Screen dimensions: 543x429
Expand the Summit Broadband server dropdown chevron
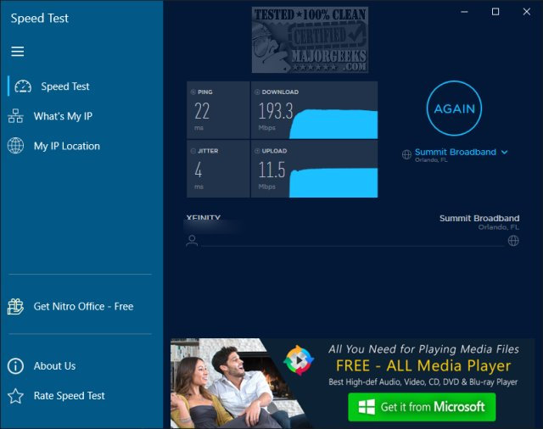[505, 152]
